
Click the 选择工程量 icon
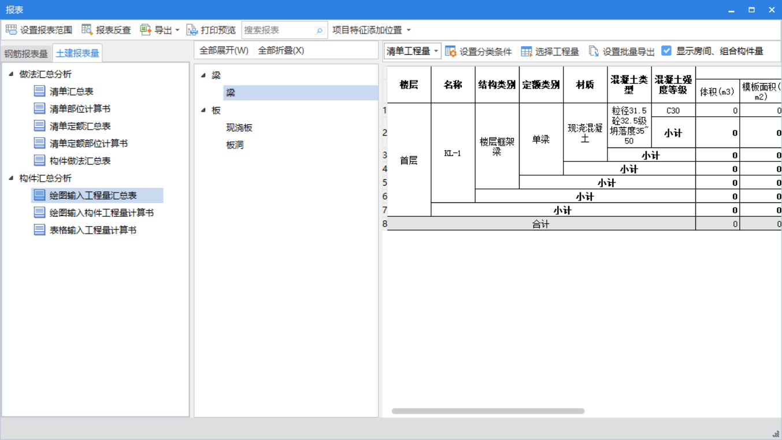point(527,51)
